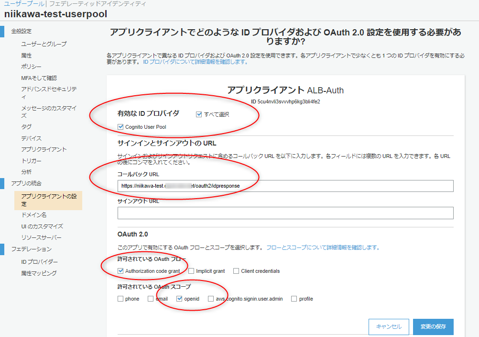
Task: Uncheck the Cognito User Pool provider
Action: tap(121, 126)
